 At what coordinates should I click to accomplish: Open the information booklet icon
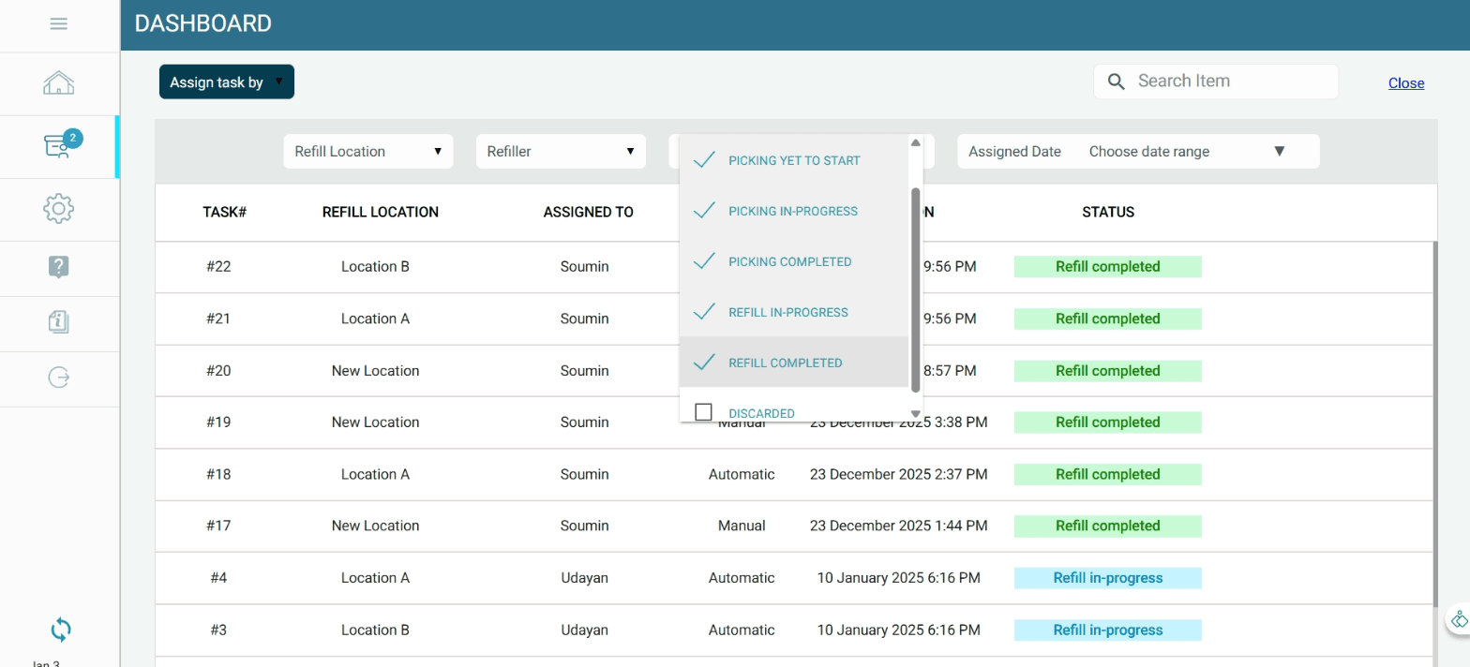point(58,322)
